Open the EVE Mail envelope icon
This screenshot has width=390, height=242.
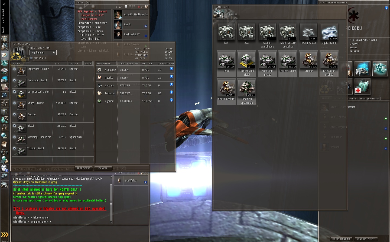5,55
